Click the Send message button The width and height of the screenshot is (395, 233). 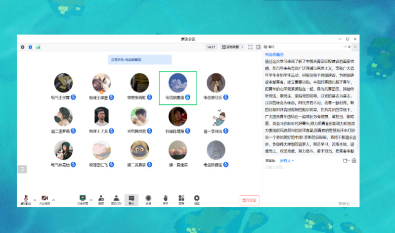344,203
